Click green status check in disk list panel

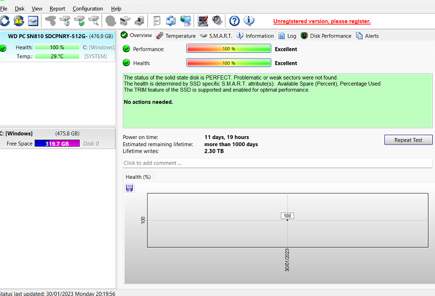coord(3,48)
